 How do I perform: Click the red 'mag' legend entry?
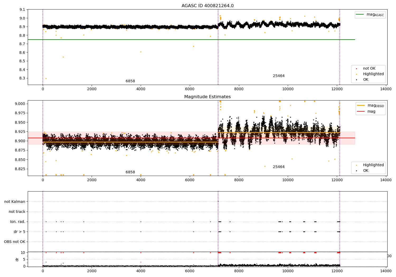(366, 112)
